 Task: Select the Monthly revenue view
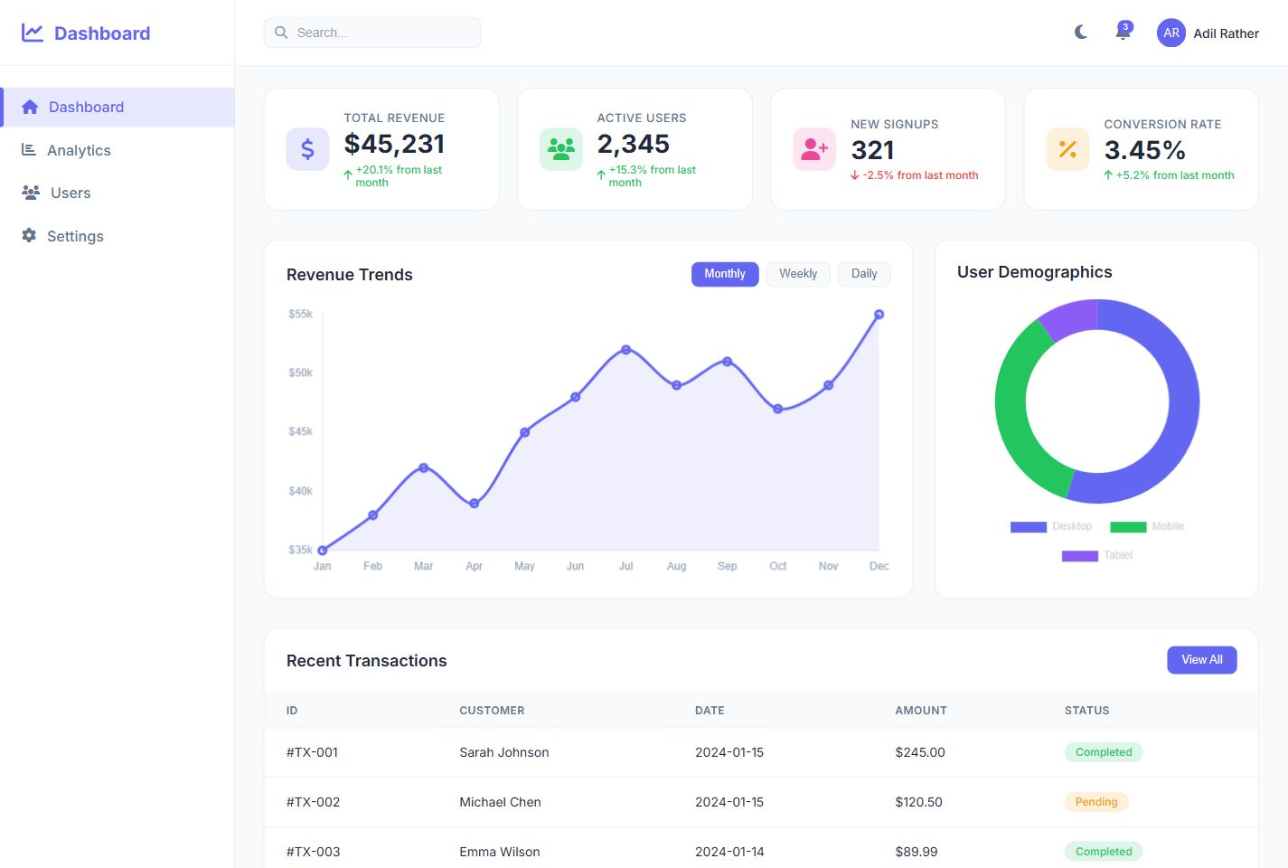[x=725, y=274]
